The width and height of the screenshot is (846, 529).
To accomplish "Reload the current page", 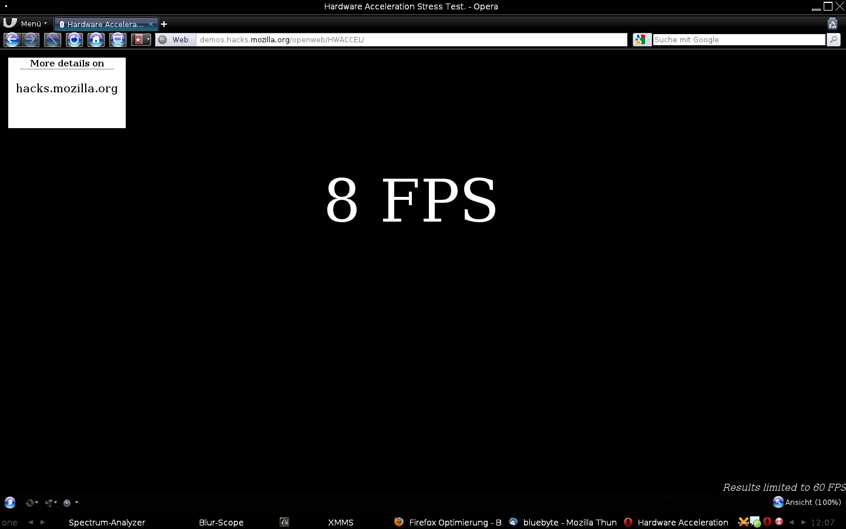I will (x=74, y=40).
